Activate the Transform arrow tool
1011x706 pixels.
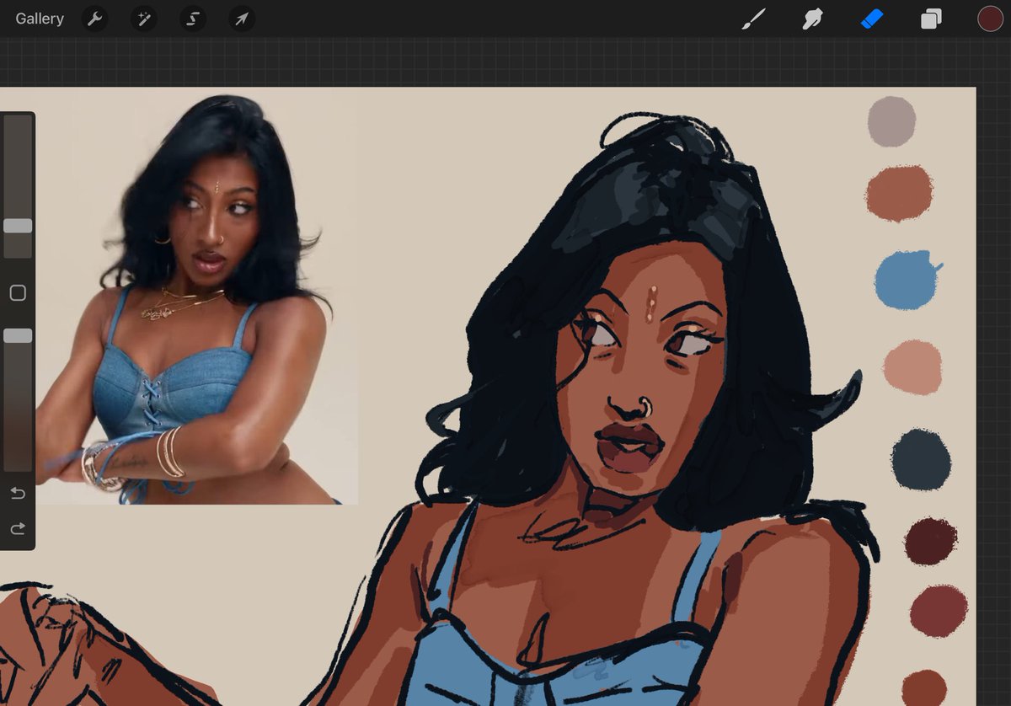click(x=242, y=19)
